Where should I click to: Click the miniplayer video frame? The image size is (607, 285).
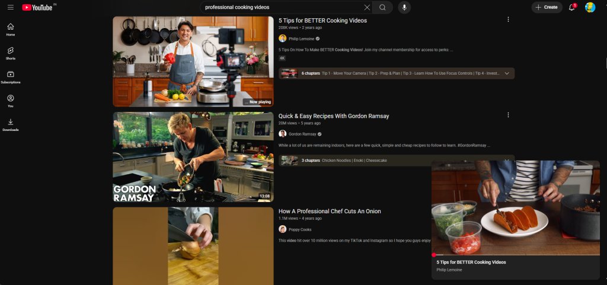(515, 207)
